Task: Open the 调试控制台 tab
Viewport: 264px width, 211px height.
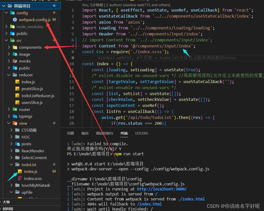Action: [105, 133]
